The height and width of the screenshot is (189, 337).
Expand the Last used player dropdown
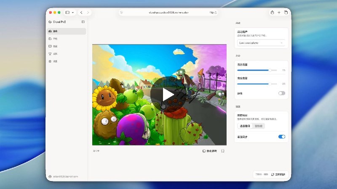point(261,43)
